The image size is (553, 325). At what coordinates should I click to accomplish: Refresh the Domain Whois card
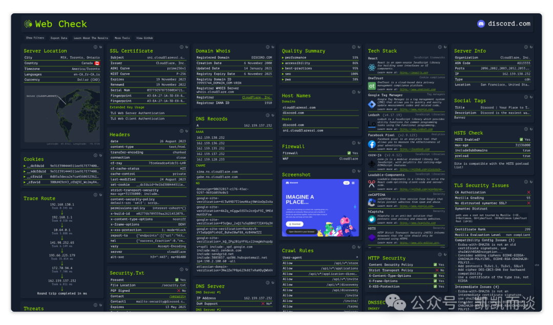coord(272,47)
